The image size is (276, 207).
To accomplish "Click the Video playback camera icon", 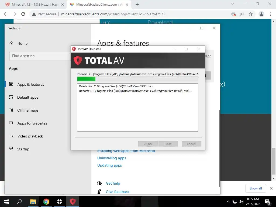I will pos(11,136).
